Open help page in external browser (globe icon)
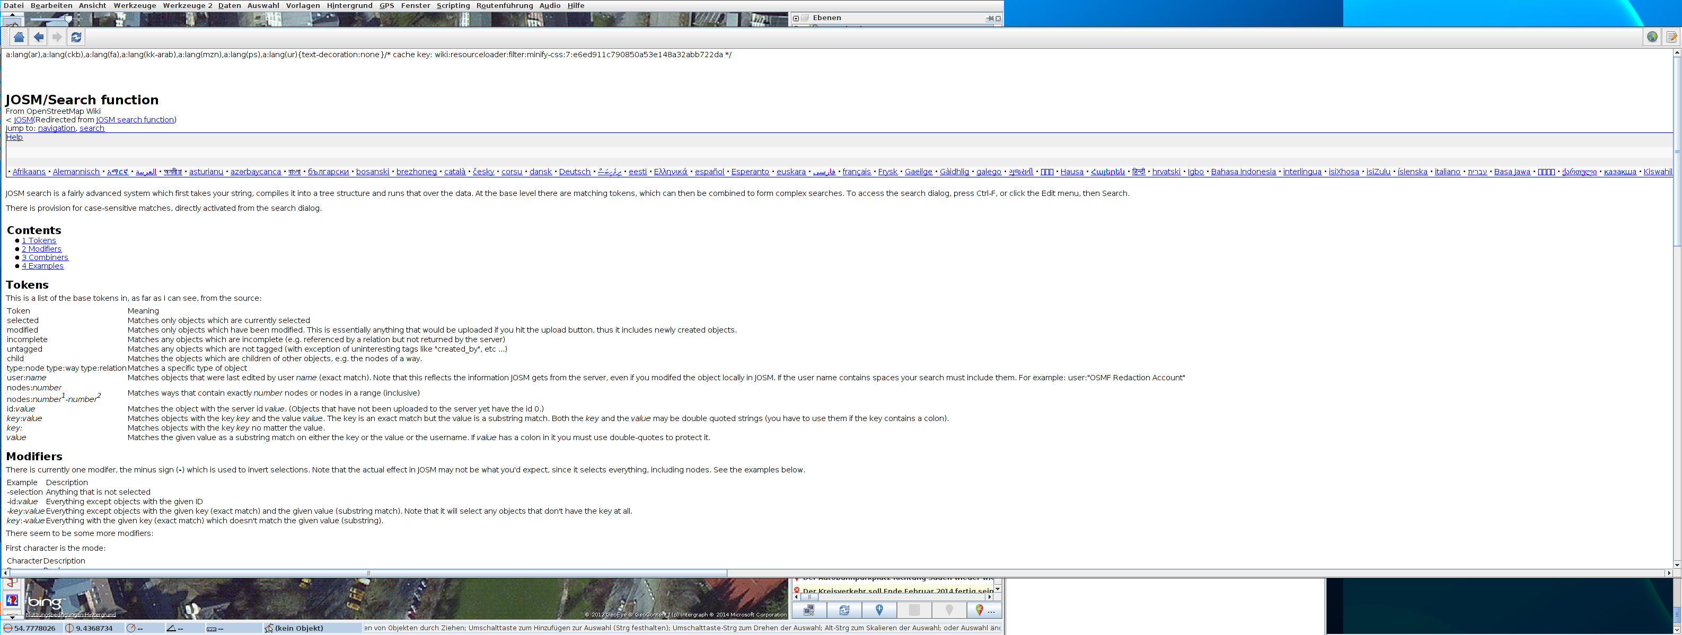This screenshot has width=1682, height=635. [x=1652, y=37]
